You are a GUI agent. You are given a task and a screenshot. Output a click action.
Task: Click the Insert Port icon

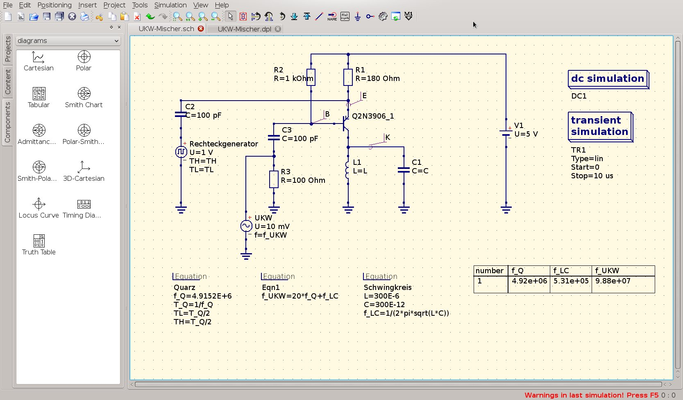370,16
